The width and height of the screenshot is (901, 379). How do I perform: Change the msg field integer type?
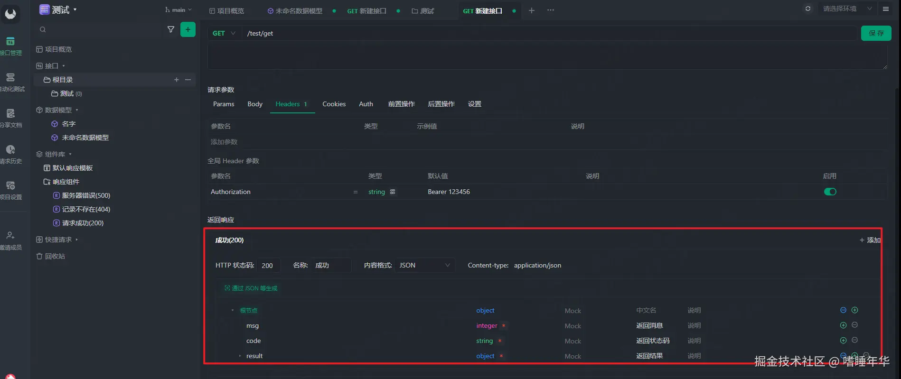tap(487, 325)
